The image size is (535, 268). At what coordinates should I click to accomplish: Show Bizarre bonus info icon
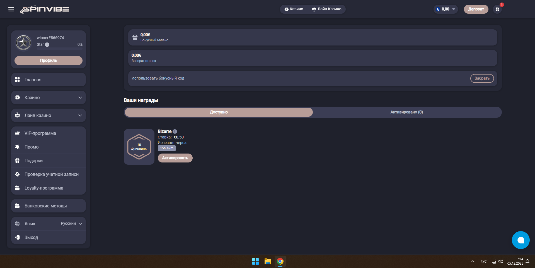coord(175,131)
